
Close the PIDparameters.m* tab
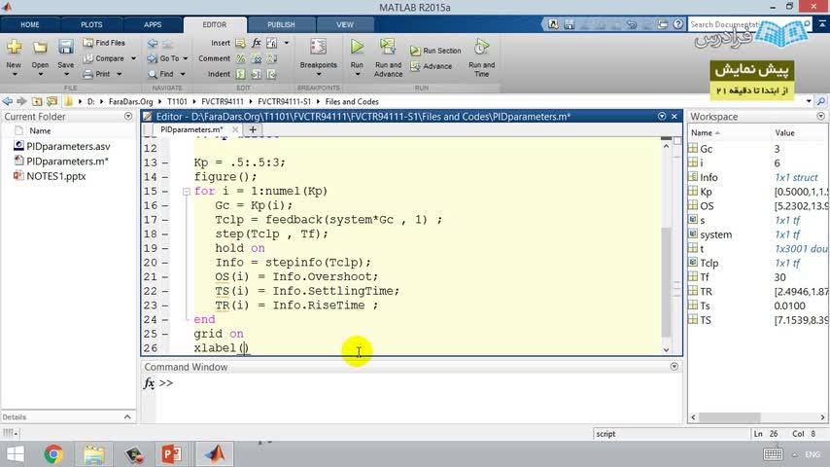click(x=235, y=129)
